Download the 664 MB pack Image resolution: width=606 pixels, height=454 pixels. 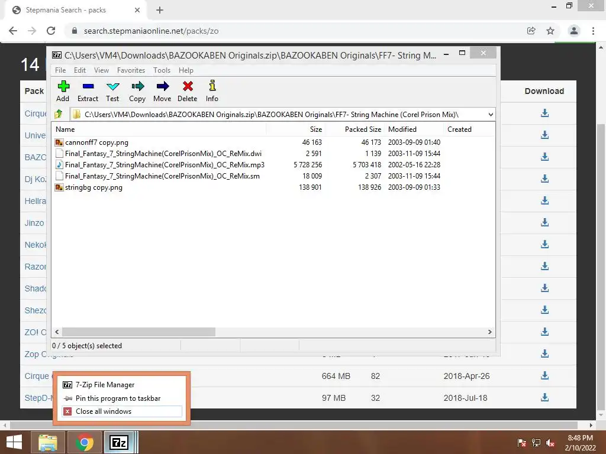544,375
